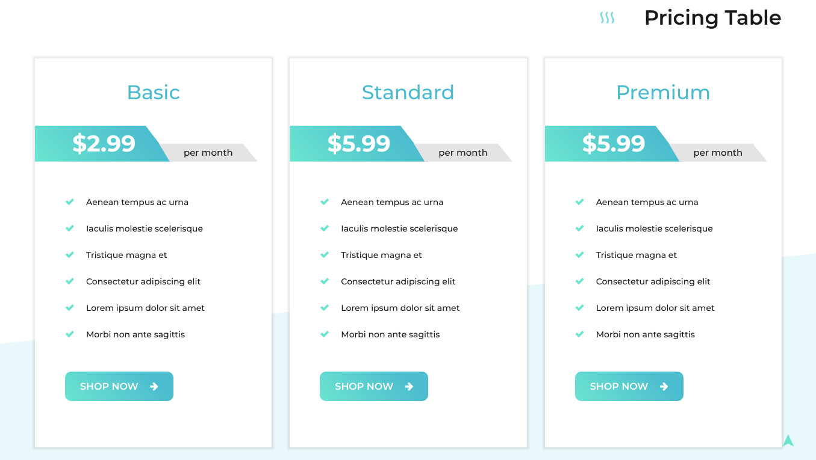This screenshot has height=460, width=816.
Task: Click the checkmark beside Standard's Consectetur adipiscing elit
Action: tap(325, 281)
